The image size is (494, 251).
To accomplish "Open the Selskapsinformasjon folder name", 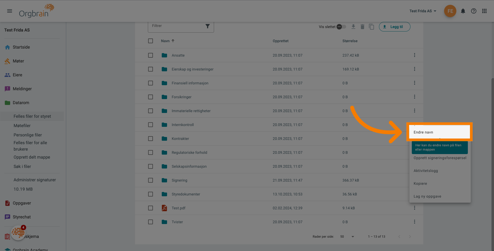I will (189, 166).
